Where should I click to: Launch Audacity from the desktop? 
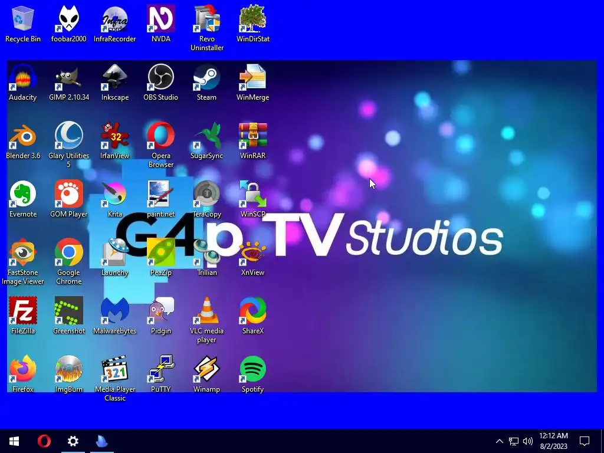(x=23, y=83)
